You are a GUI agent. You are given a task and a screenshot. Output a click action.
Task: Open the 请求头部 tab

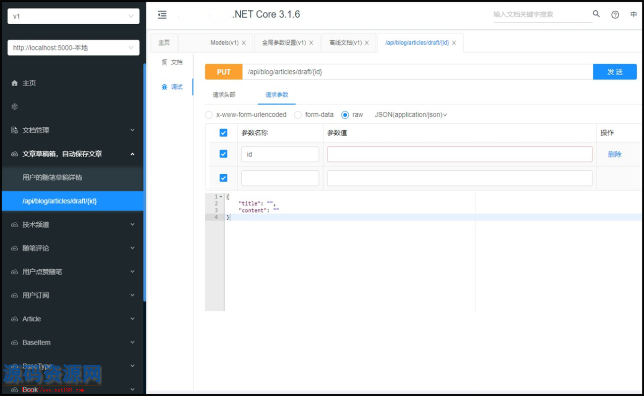pyautogui.click(x=224, y=95)
